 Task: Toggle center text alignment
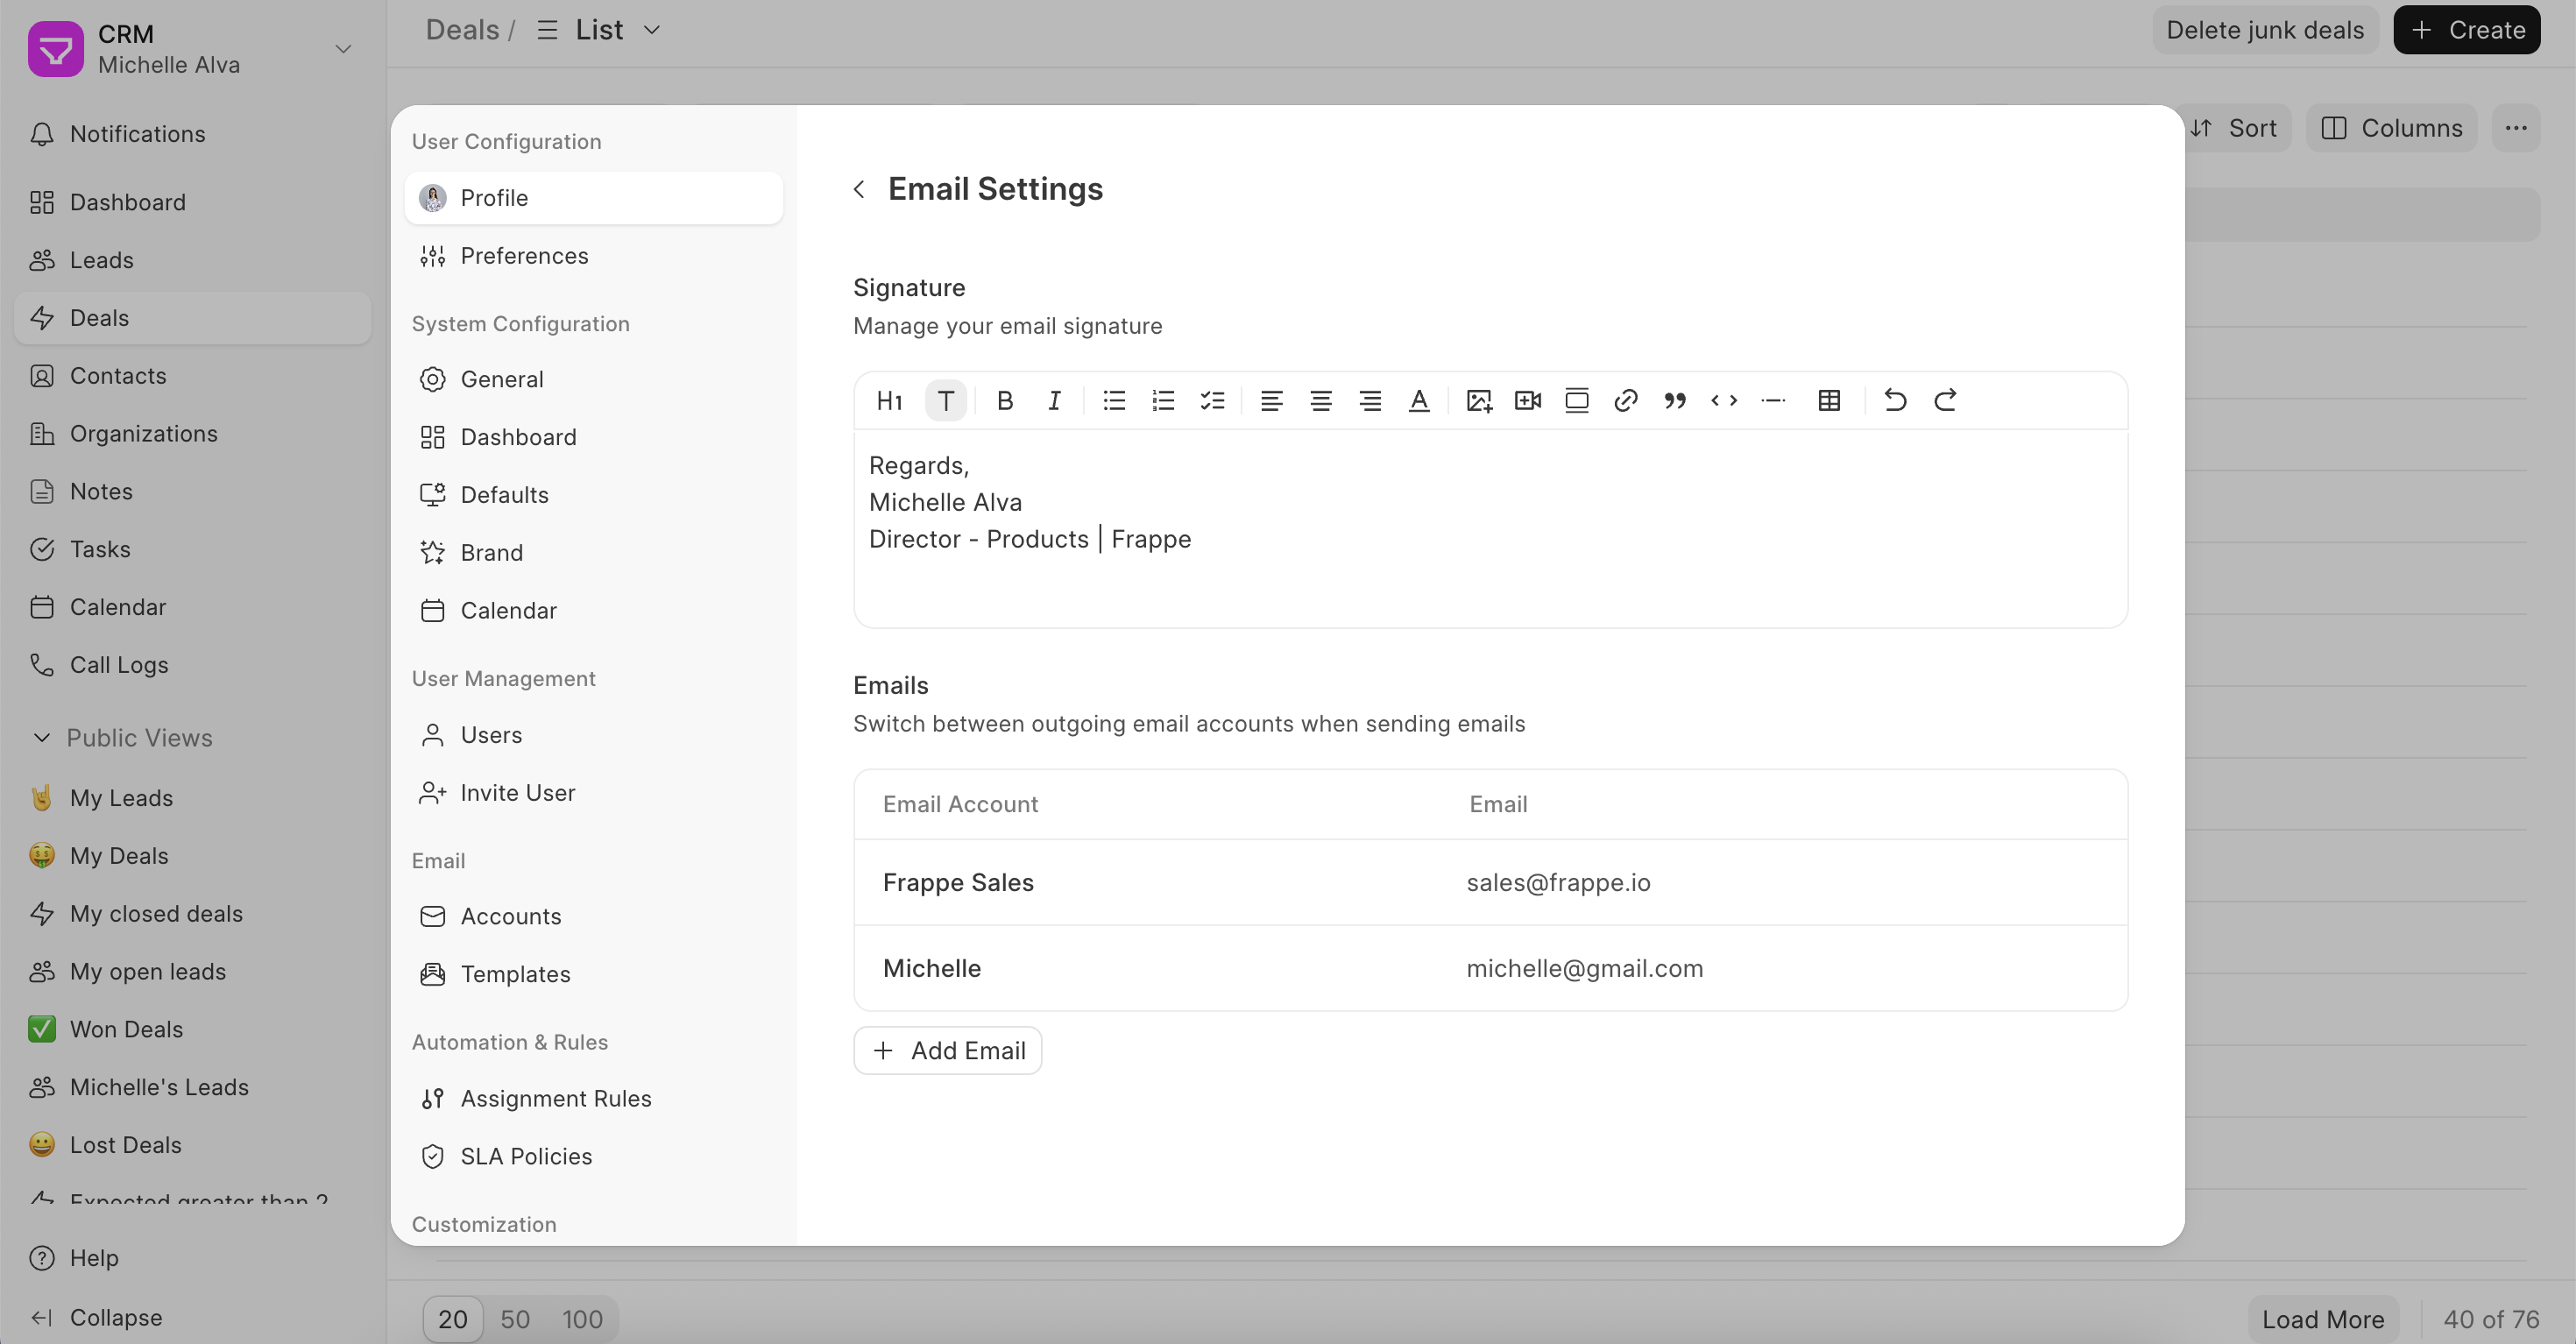(1320, 401)
